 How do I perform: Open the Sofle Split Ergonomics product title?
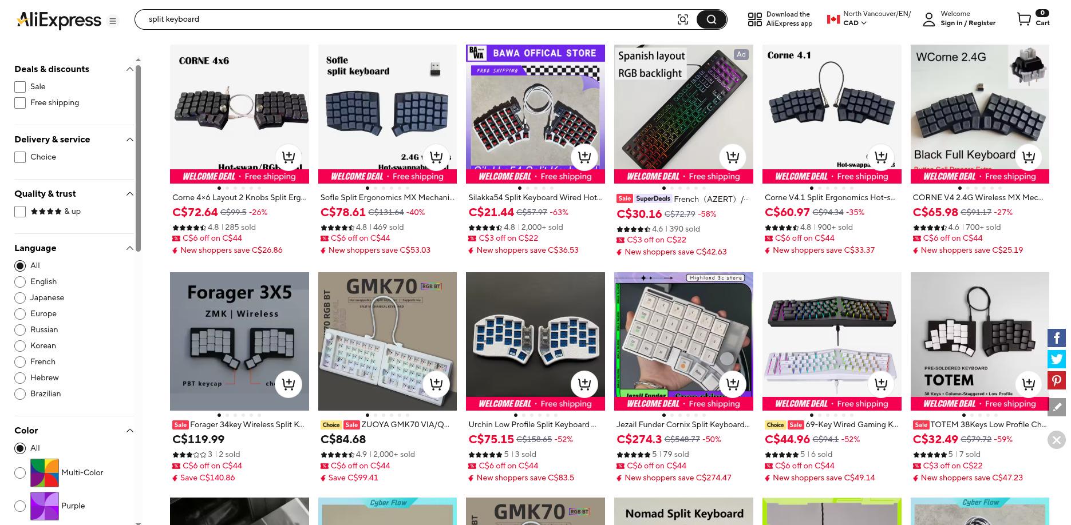point(388,197)
